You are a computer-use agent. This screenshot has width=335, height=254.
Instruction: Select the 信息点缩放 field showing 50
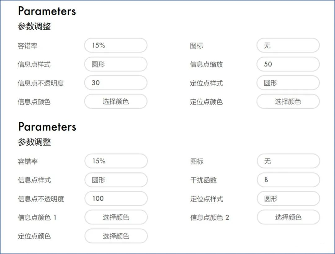click(x=288, y=64)
